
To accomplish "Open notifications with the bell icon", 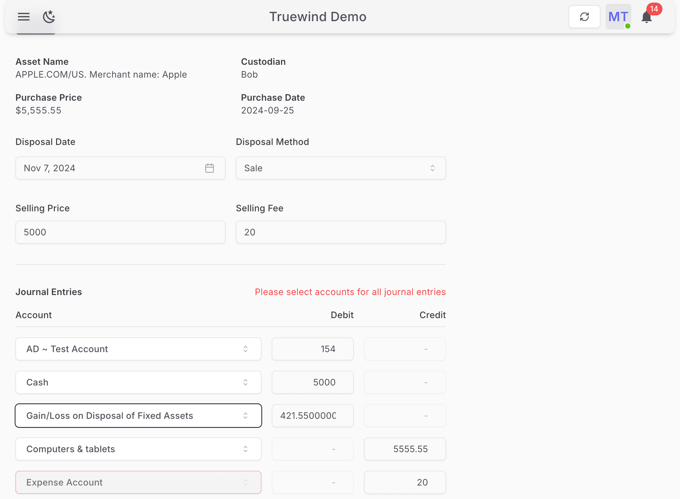I will tap(646, 18).
